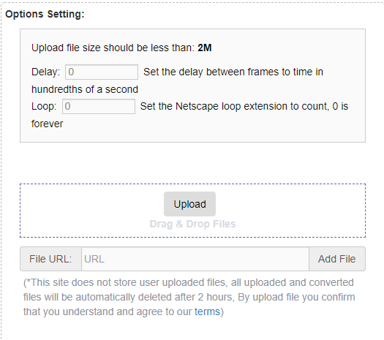This screenshot has width=384, height=340.
Task: Click the bold 2M size limit
Action: pyautogui.click(x=205, y=48)
